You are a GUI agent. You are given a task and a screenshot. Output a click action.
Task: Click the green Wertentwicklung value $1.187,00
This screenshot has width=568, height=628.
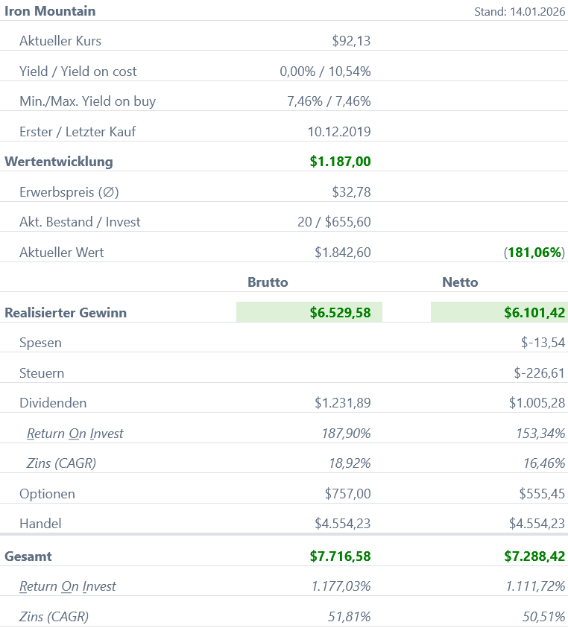tap(340, 162)
